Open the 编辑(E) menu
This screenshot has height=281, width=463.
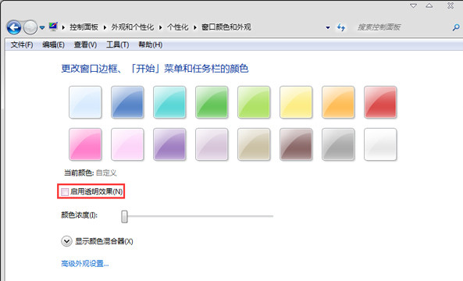53,44
